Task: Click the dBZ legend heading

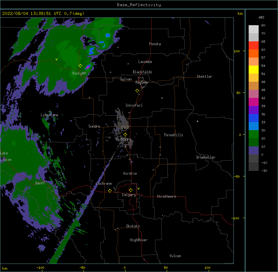Action: [x=261, y=17]
